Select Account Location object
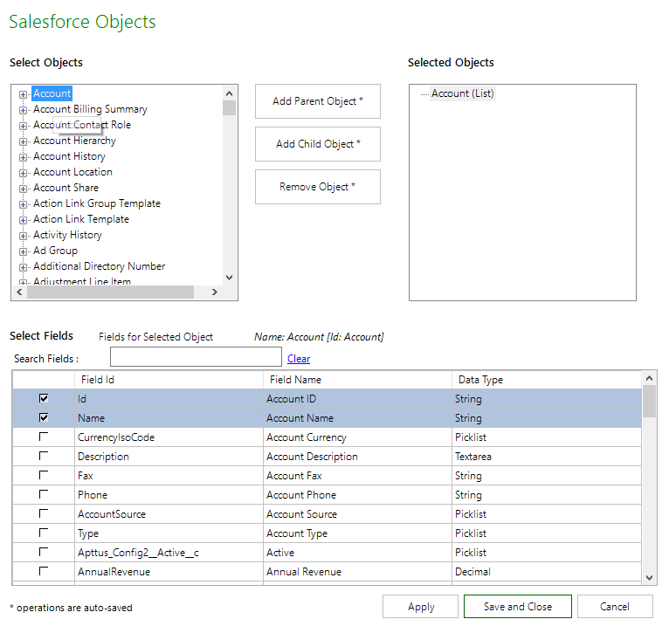 [72, 172]
